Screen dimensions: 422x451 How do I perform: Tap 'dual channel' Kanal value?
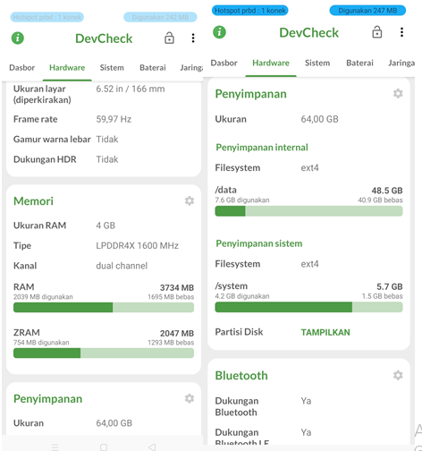tap(122, 266)
